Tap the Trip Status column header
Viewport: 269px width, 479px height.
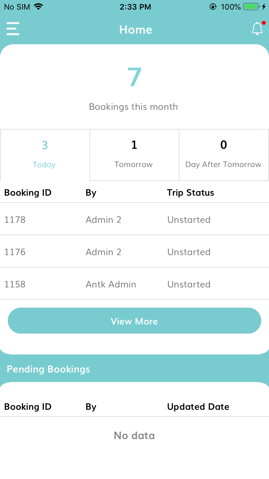click(x=190, y=193)
